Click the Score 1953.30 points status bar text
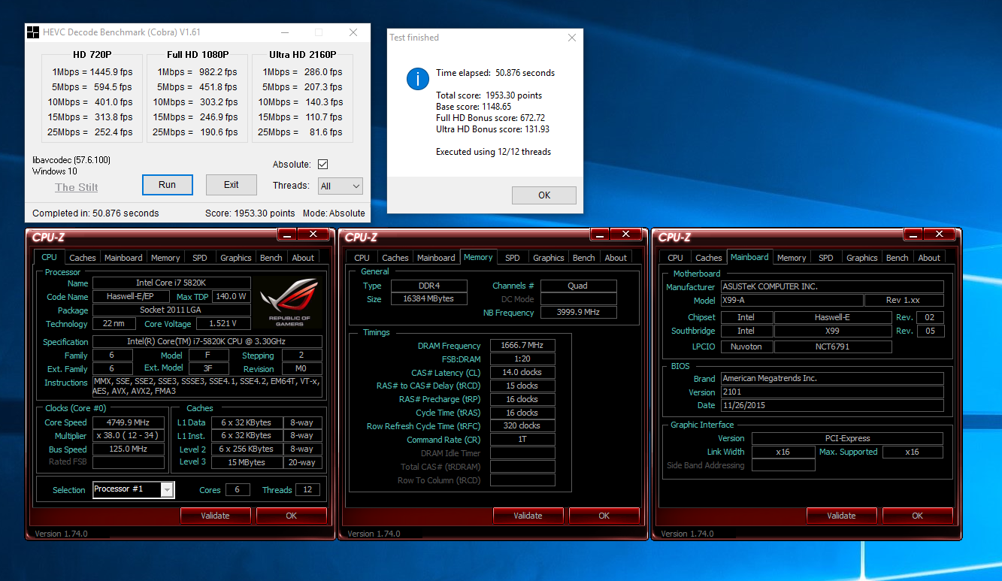Image resolution: width=1002 pixels, height=581 pixels. [x=250, y=213]
